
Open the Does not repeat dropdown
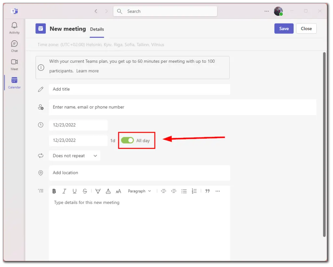coord(74,155)
